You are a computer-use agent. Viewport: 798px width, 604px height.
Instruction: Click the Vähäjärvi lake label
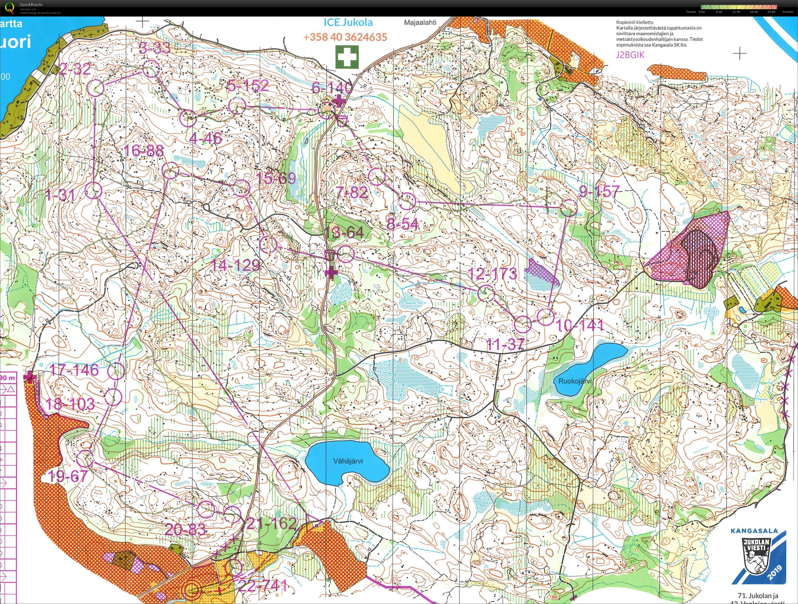(348, 461)
